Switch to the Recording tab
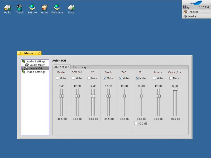211x158 pixels. coord(79,67)
